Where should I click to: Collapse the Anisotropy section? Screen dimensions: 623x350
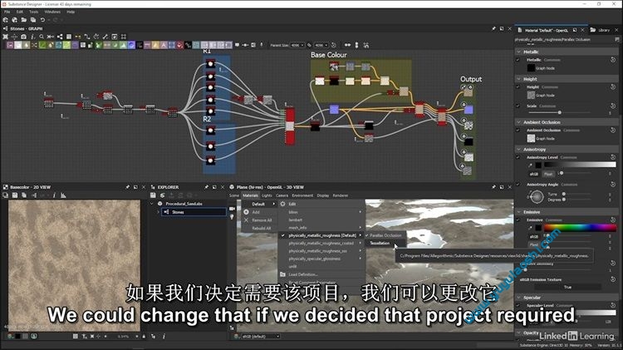click(519, 149)
